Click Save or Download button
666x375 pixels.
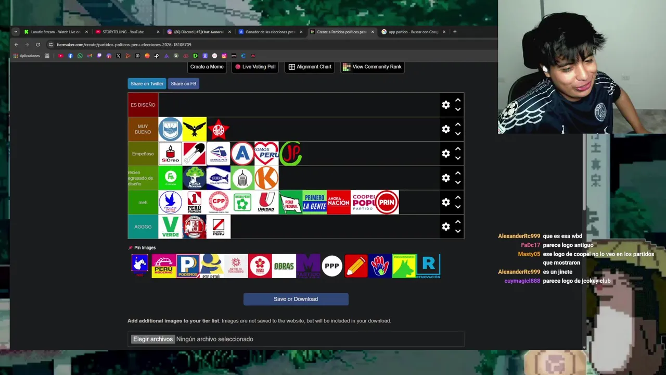tap(296, 299)
